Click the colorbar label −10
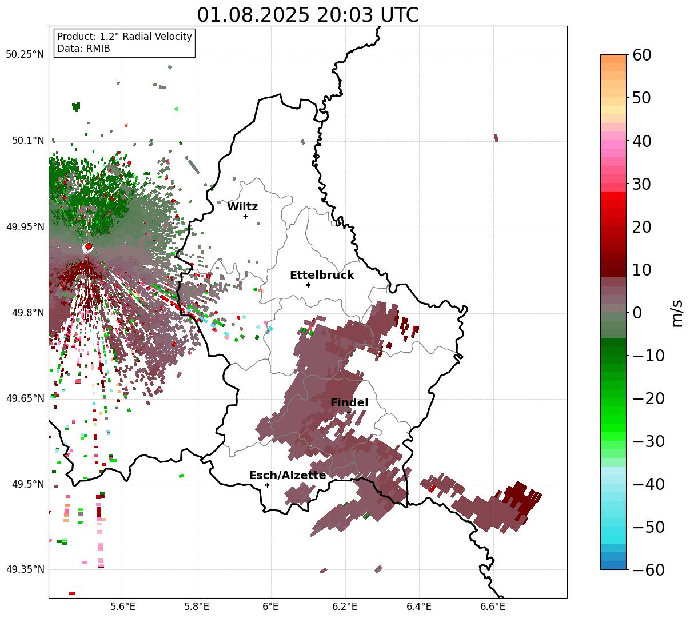 [648, 355]
